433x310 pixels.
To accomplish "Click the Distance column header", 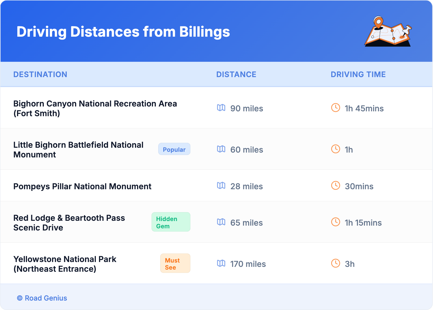I will pos(236,74).
